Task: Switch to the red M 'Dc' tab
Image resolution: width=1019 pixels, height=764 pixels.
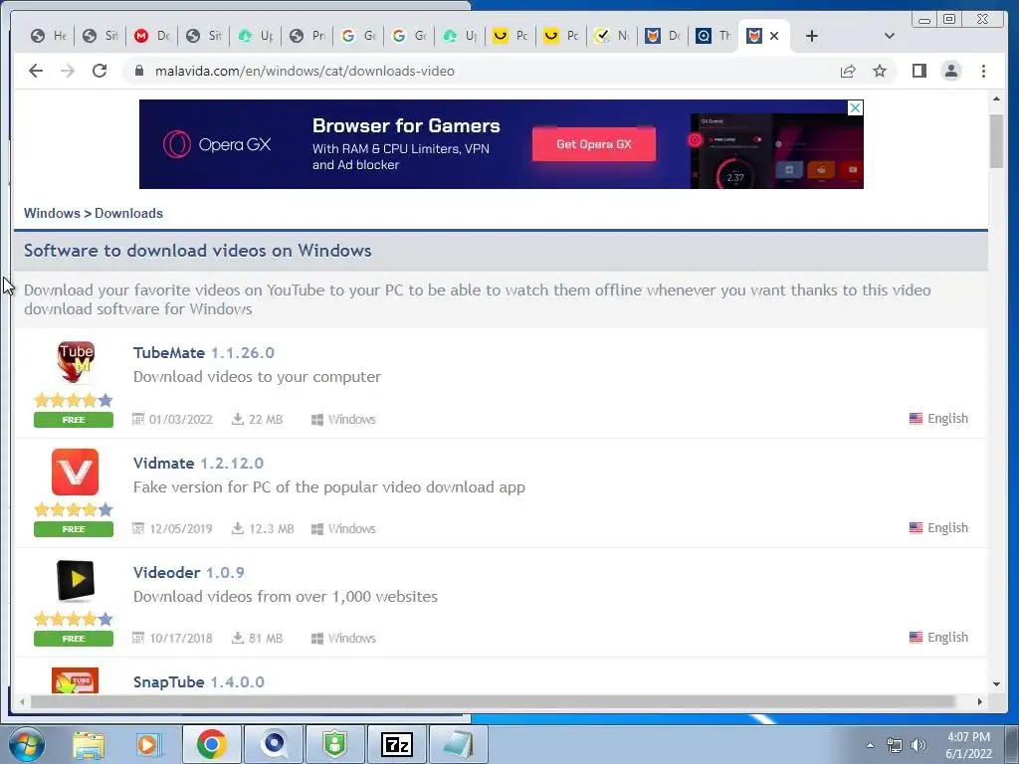Action: point(152,36)
